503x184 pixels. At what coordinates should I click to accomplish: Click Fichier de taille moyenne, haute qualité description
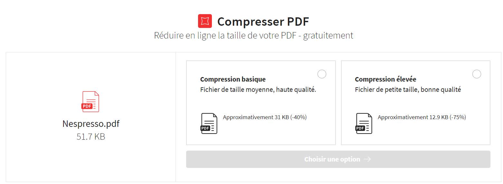point(258,90)
